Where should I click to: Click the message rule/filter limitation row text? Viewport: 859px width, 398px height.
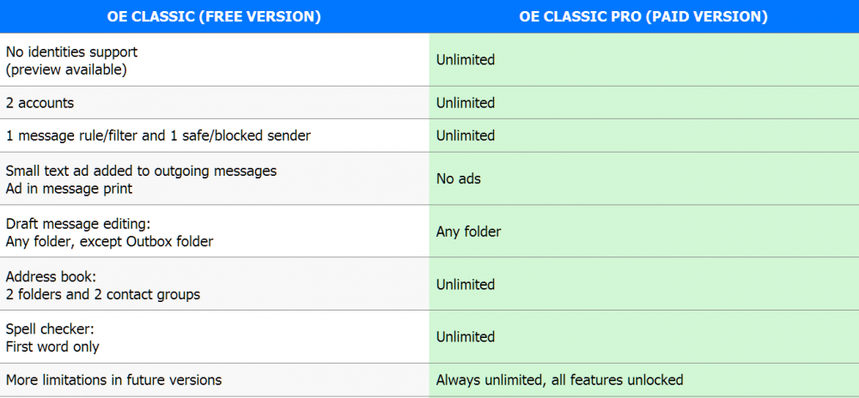pyautogui.click(x=158, y=136)
